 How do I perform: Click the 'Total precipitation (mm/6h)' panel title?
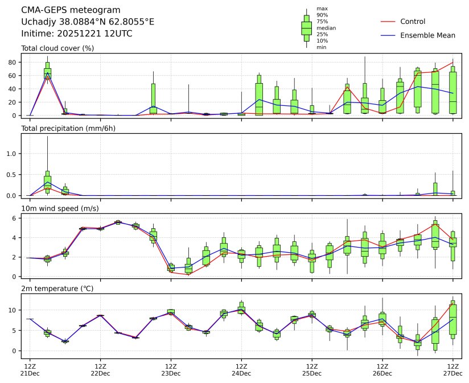(x=68, y=128)
